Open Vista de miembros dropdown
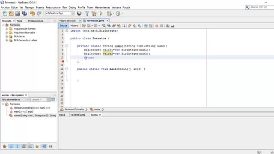The width and height of the screenshot is (274, 154). click(x=15, y=100)
